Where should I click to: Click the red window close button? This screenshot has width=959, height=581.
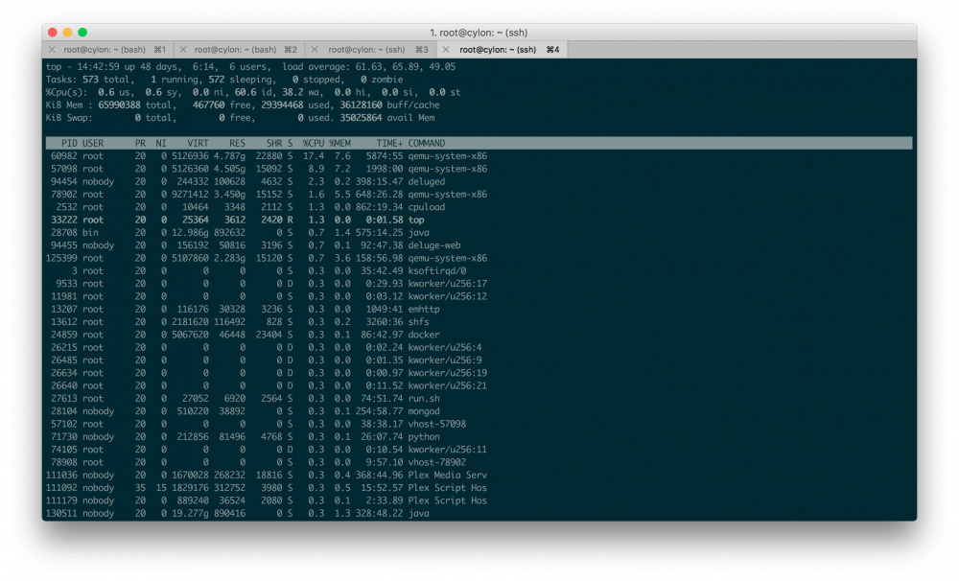53,33
